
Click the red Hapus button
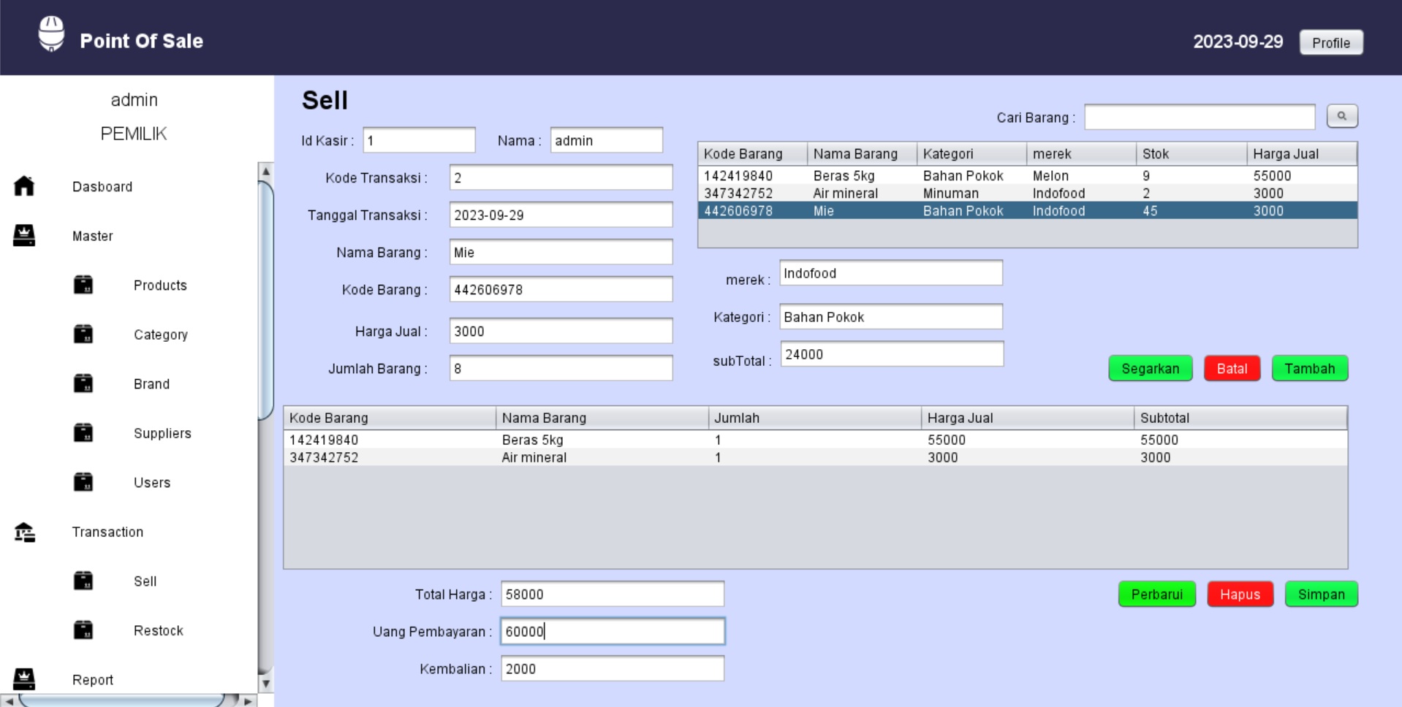click(x=1240, y=595)
